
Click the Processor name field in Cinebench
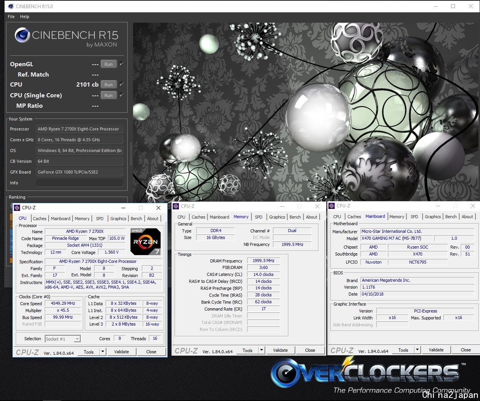click(79, 129)
